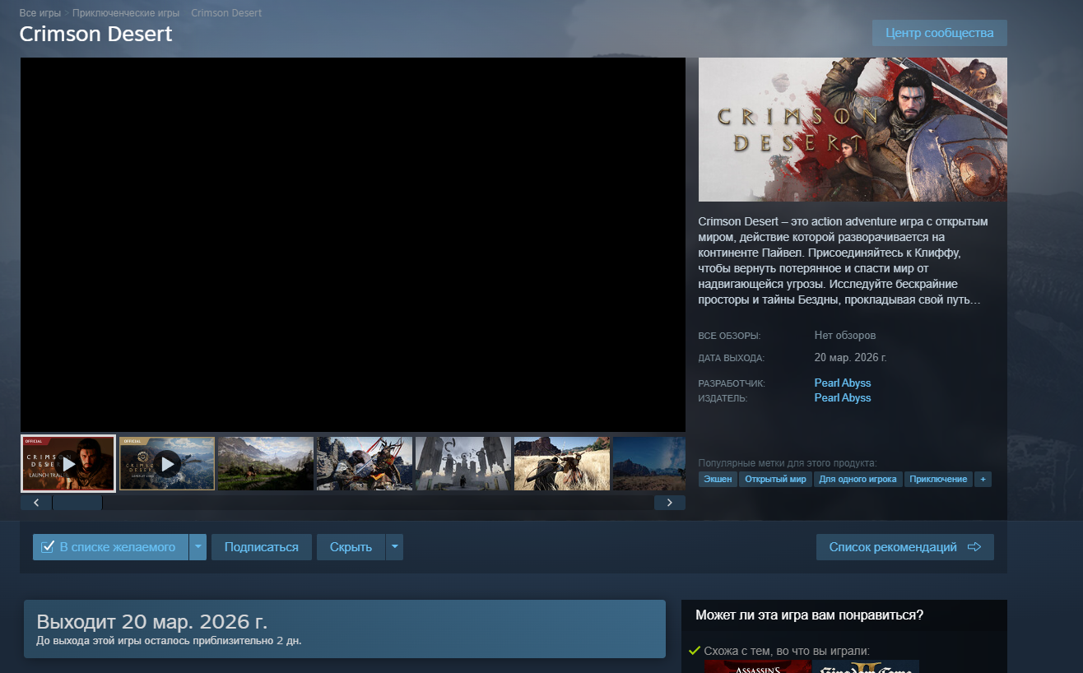1083x673 pixels.
Task: Select the 'Приключение' tag
Action: click(938, 479)
